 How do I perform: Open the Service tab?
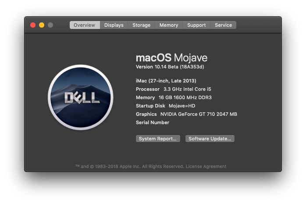click(223, 25)
